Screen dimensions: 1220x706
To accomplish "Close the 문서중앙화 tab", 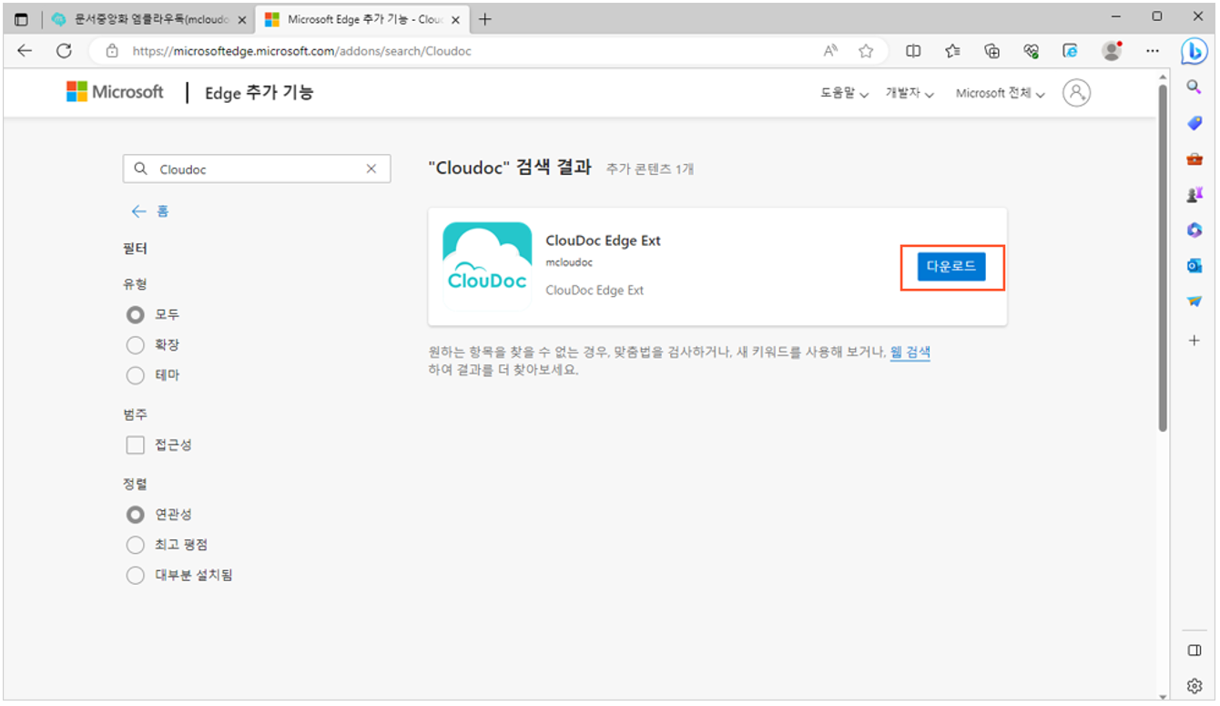I will pyautogui.click(x=241, y=20).
